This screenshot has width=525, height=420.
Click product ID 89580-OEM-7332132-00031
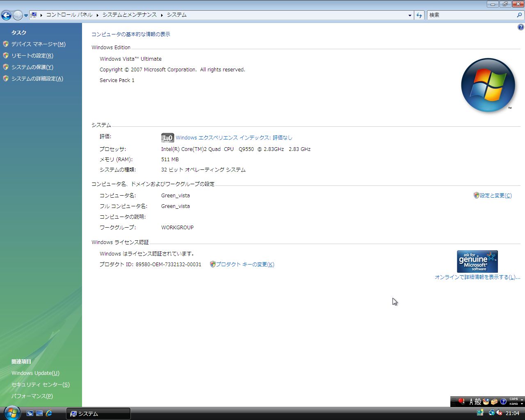[x=169, y=265]
